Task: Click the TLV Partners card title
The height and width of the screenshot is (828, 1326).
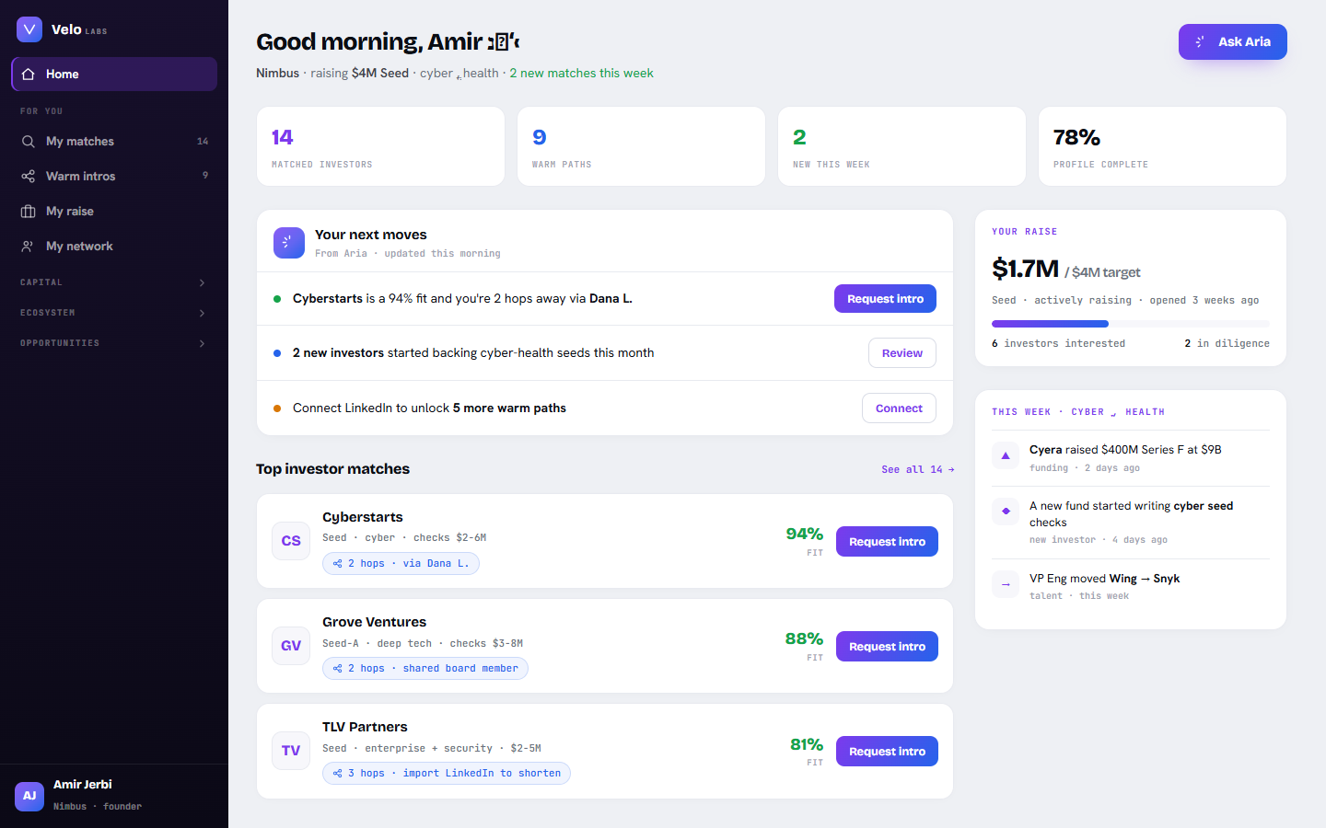Action: click(365, 727)
